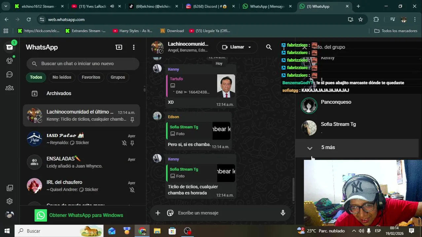Open the Lachinocomunidad group chat row

coord(81,116)
